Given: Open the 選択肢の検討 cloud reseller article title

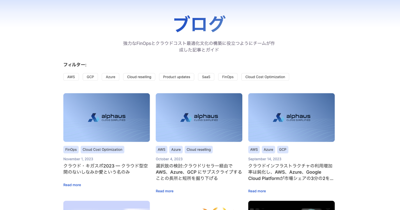Looking at the screenshot, I should pos(199,172).
